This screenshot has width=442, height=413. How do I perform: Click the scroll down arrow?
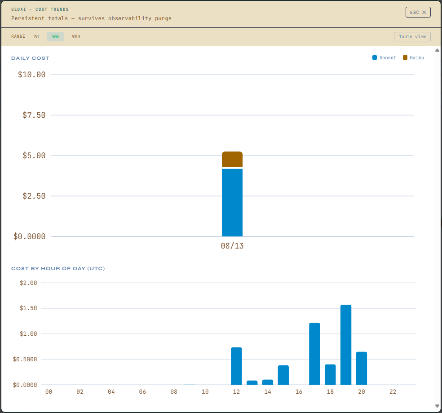(x=437, y=406)
